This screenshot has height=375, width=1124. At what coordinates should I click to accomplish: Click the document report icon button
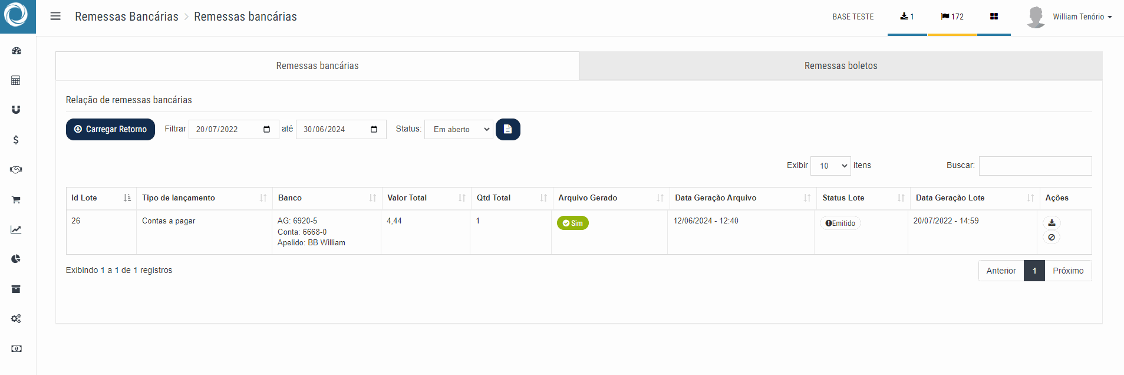(x=507, y=129)
